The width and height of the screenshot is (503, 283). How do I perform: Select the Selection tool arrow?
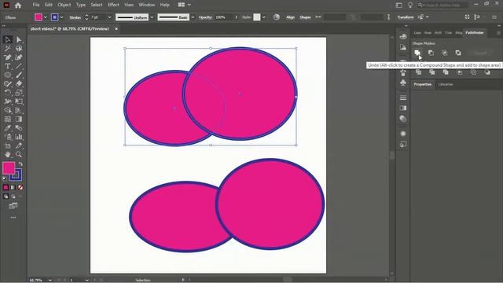point(8,39)
